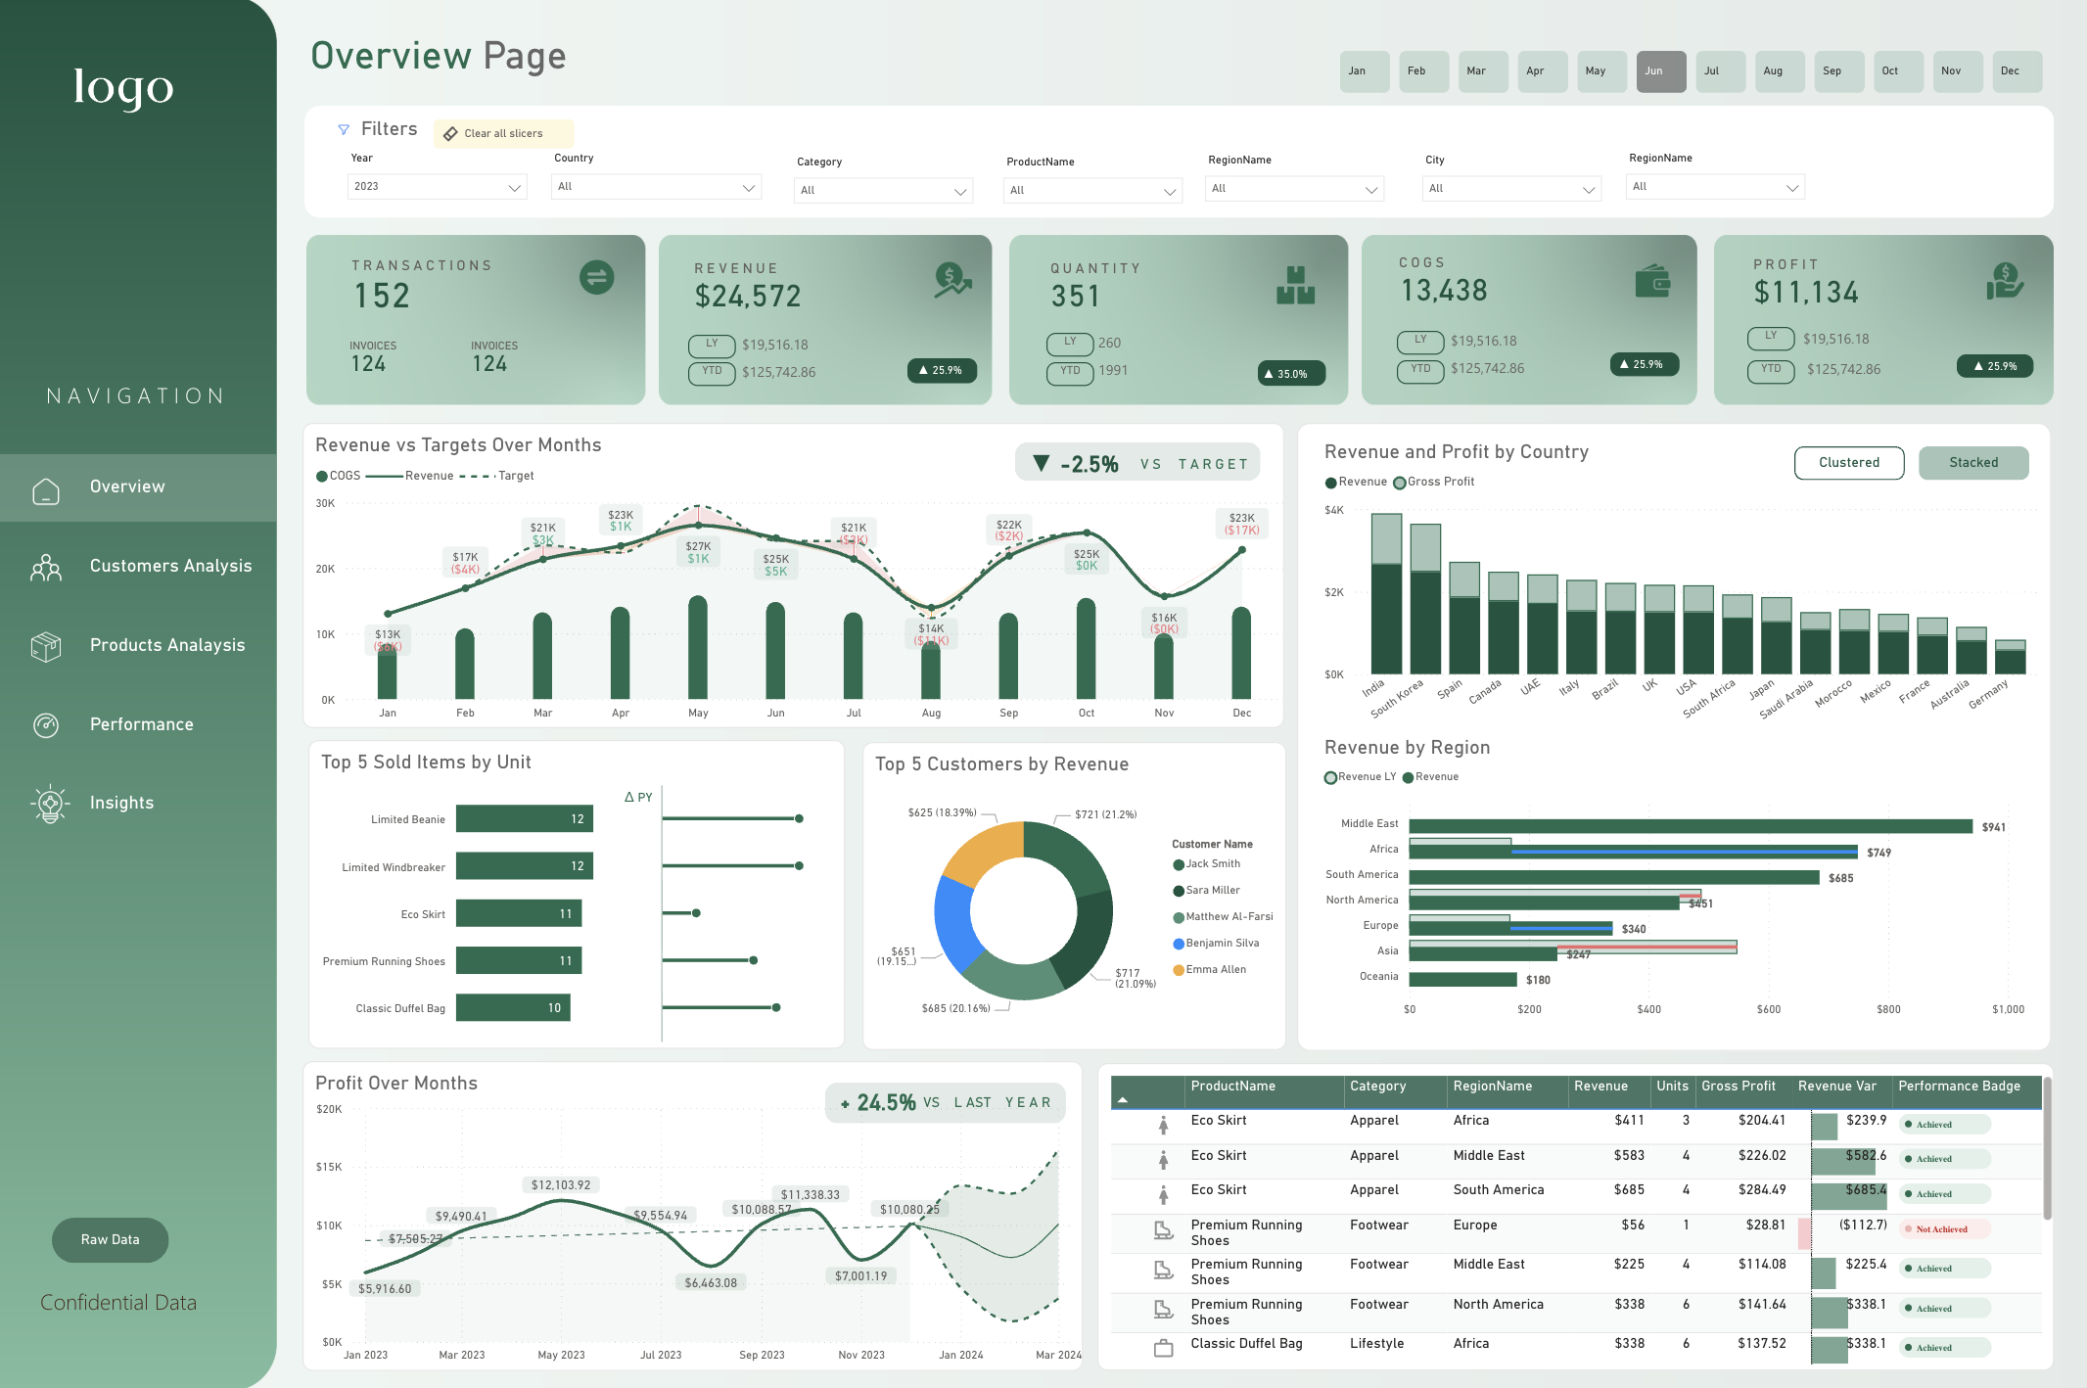Click the Filters funnel icon
The image size is (2087, 1388).
pyautogui.click(x=344, y=129)
